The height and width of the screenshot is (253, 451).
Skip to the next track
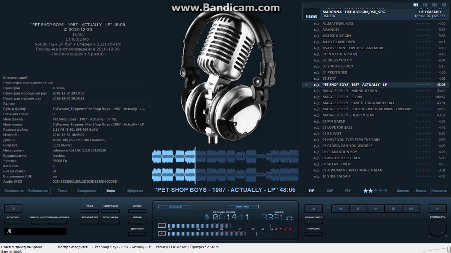click(x=411, y=208)
